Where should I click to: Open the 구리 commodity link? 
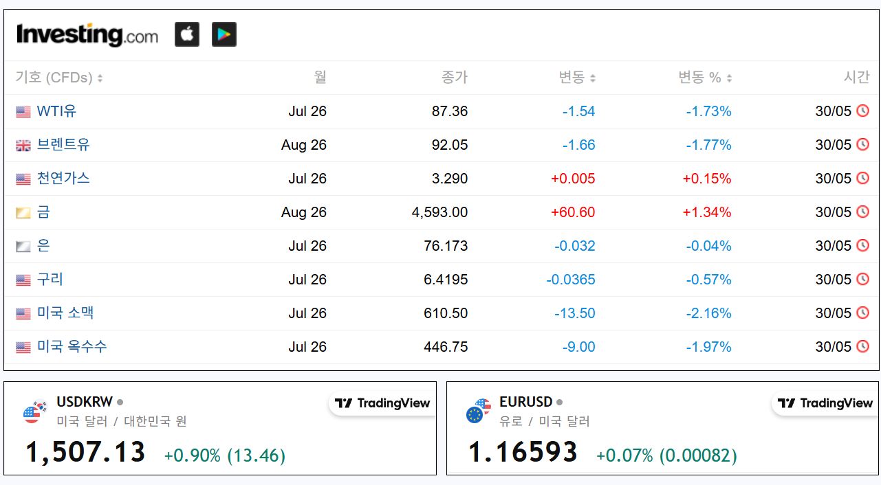(x=50, y=279)
